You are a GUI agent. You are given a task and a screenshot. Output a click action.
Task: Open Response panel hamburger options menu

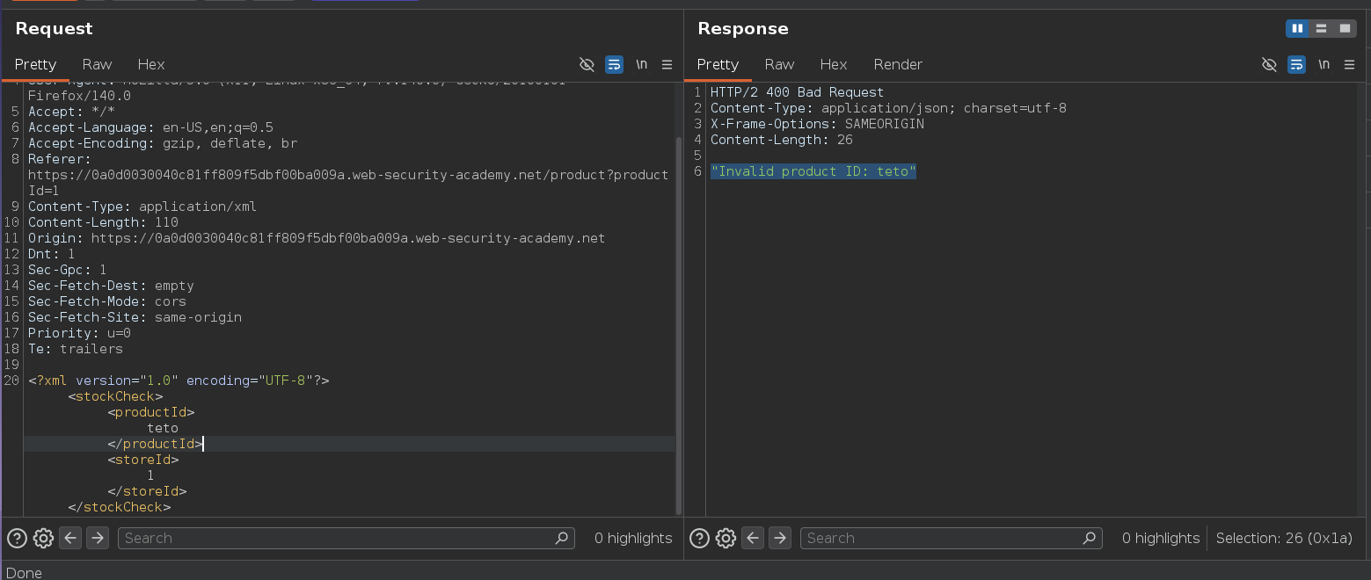coord(1348,64)
